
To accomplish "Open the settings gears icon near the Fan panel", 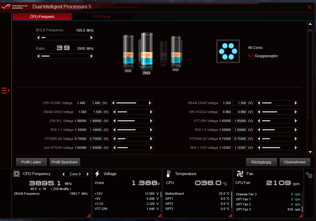I will pos(309,175).
